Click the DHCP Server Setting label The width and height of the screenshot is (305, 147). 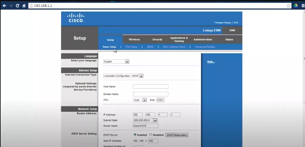pyautogui.click(x=84, y=134)
